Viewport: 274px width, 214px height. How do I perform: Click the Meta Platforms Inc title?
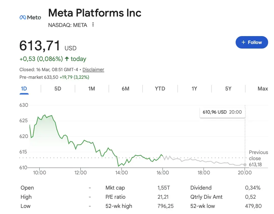[95, 13]
